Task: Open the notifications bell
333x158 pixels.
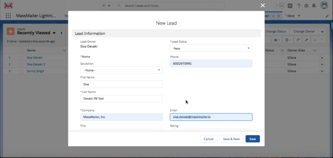Action: point(314,6)
